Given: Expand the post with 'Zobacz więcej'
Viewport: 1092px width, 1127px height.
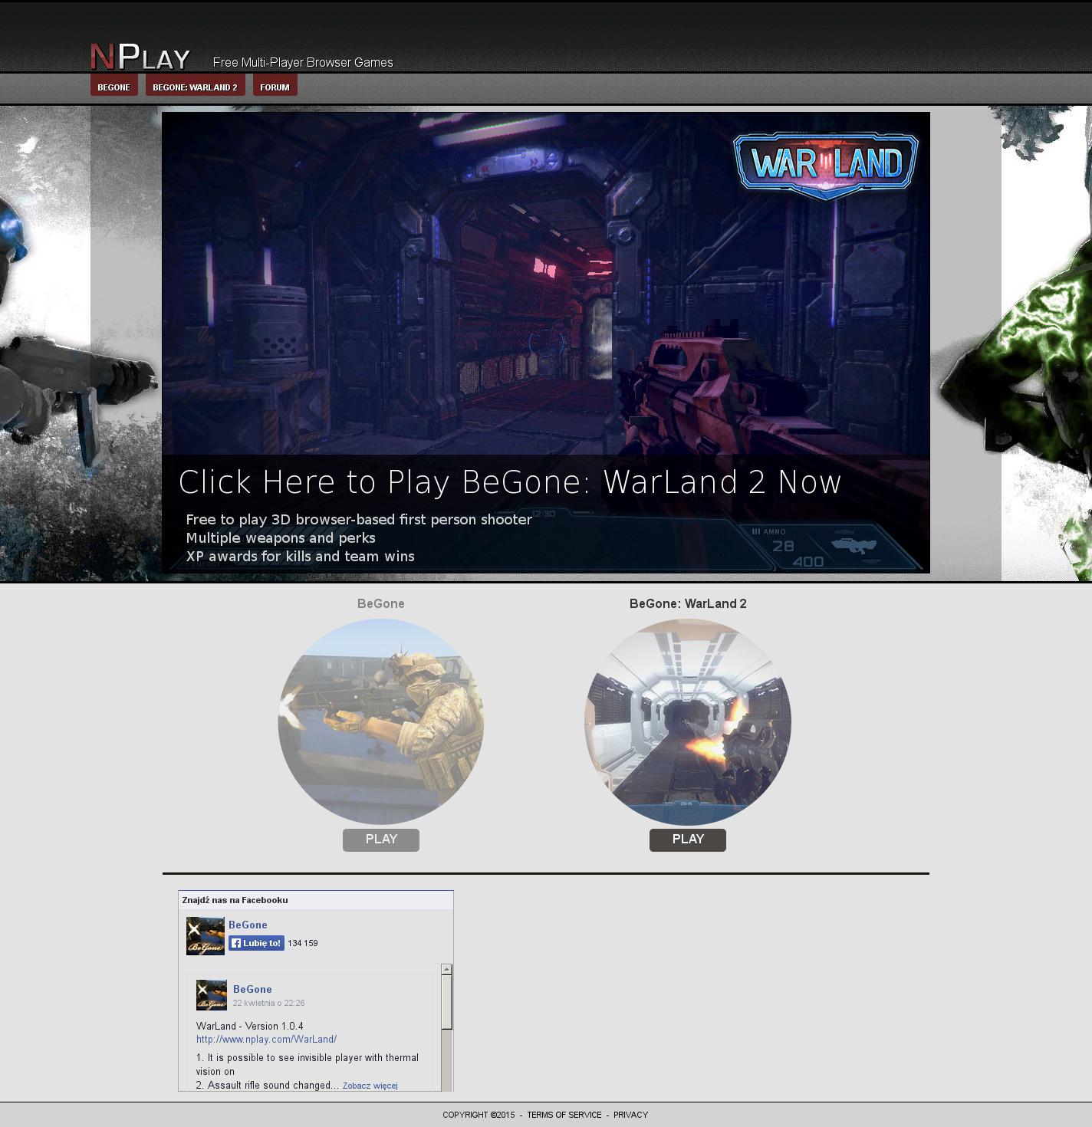Looking at the screenshot, I should pos(370,1086).
